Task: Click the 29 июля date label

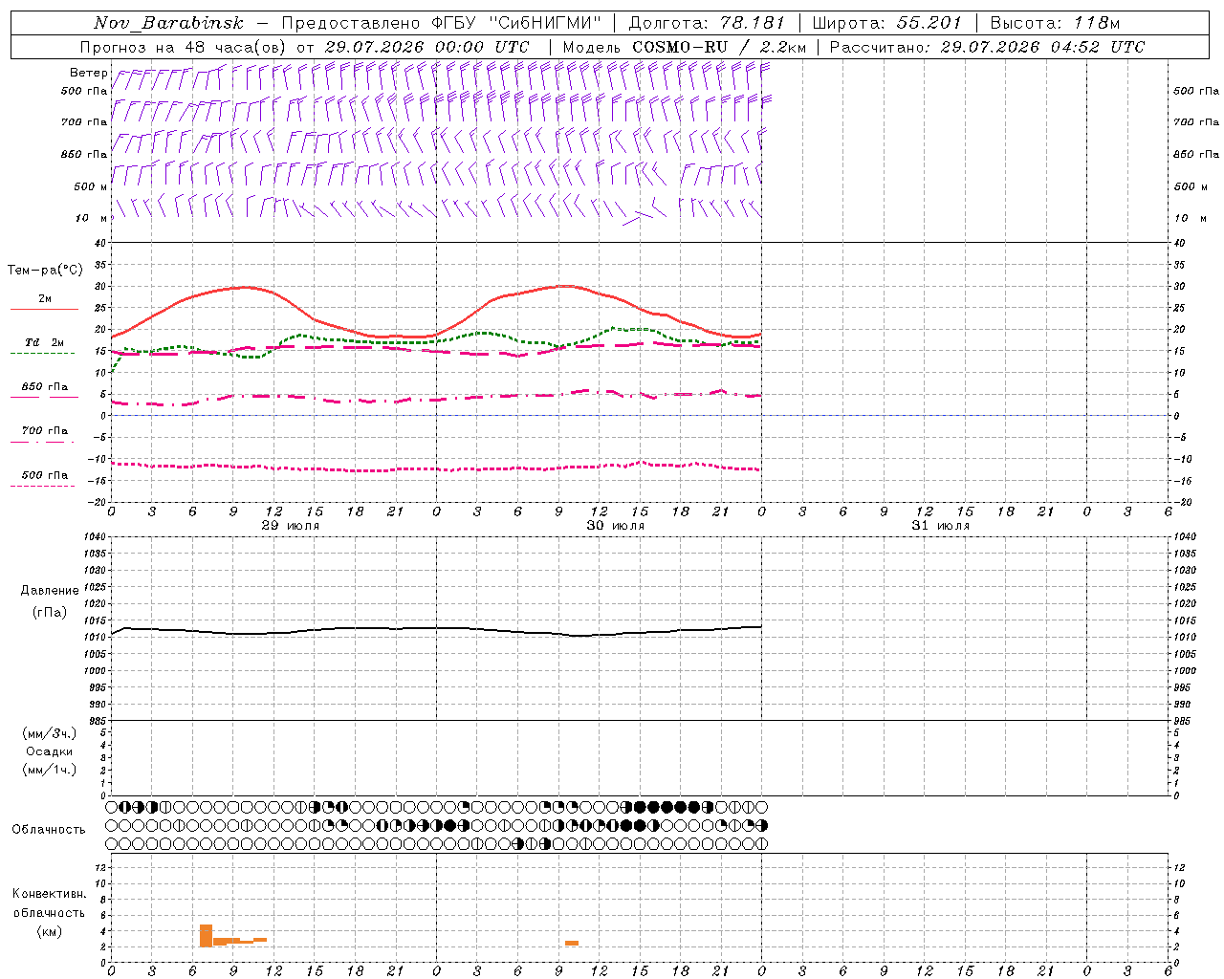Action: (291, 526)
